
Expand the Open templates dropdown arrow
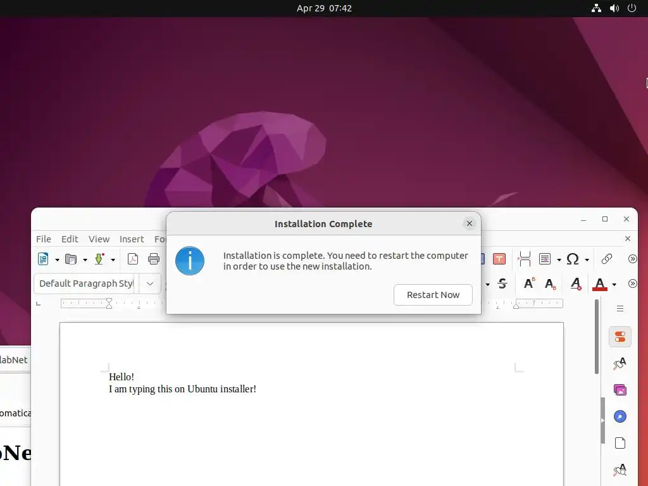(x=85, y=260)
